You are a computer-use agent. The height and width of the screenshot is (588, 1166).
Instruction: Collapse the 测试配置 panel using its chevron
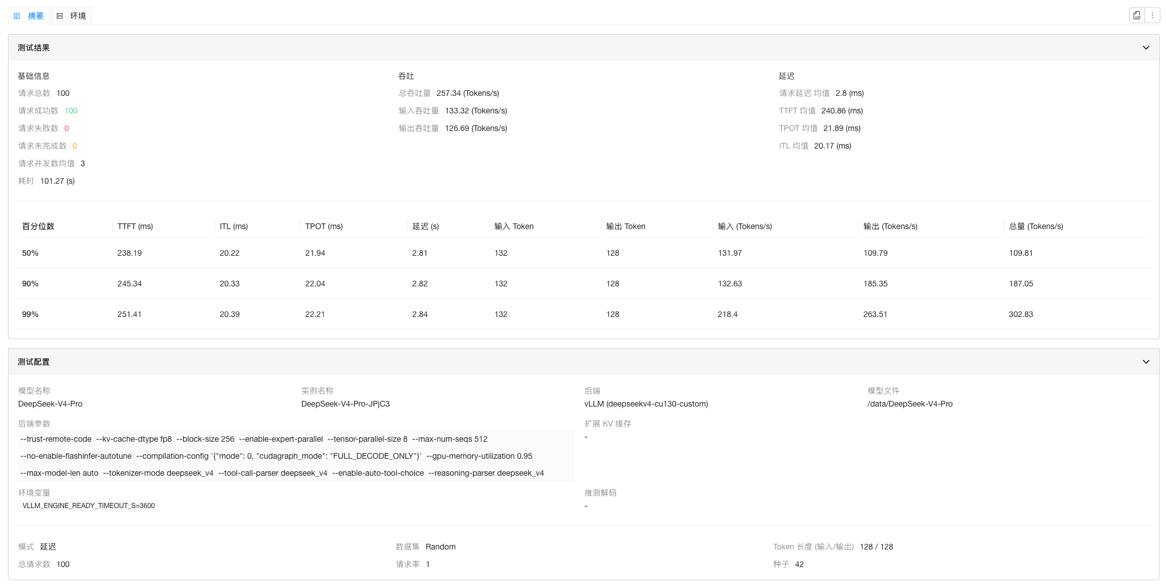click(1146, 362)
